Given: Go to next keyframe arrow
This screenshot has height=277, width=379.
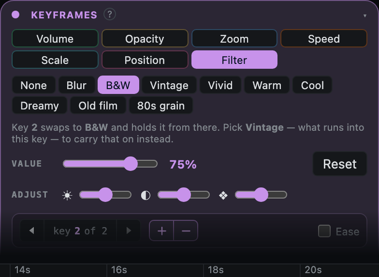Looking at the screenshot, I should click(x=129, y=231).
